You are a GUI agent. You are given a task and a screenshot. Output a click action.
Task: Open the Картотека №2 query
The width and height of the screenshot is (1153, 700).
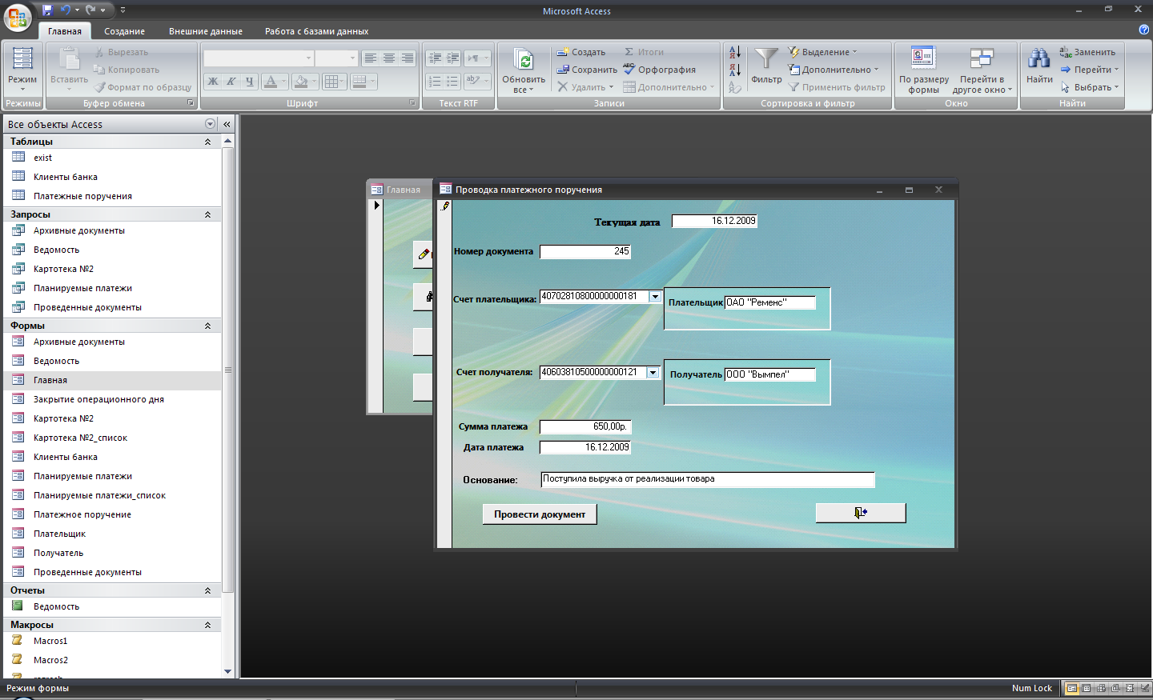[63, 269]
